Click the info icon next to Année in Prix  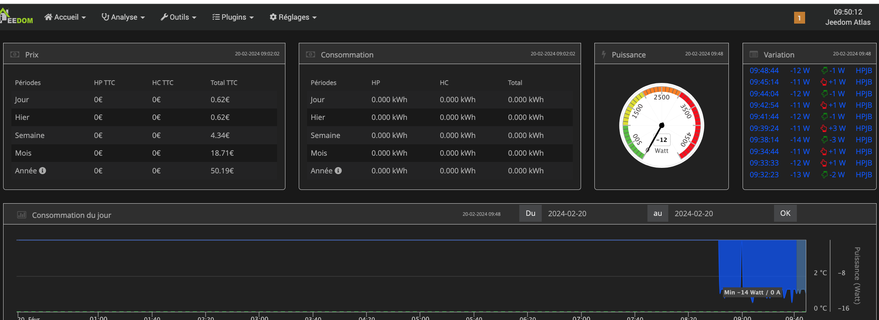click(x=42, y=171)
